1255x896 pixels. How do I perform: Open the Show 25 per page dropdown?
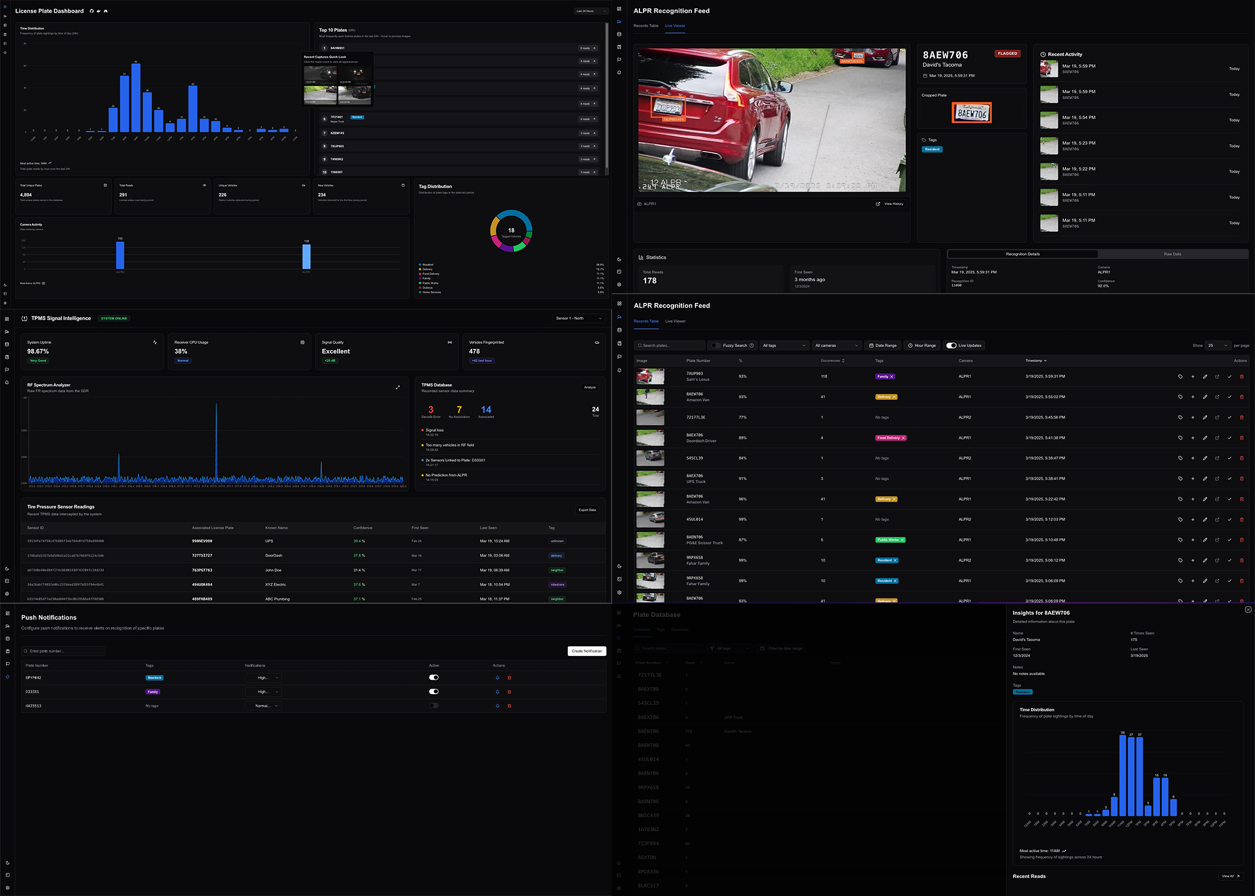1218,345
